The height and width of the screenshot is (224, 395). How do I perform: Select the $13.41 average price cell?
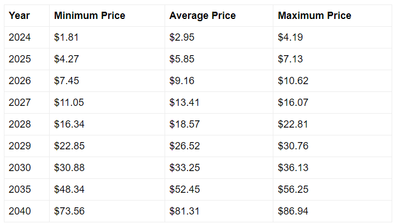click(219, 103)
